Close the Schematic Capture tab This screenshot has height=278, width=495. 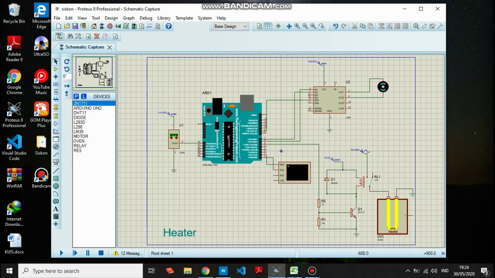tap(109, 47)
